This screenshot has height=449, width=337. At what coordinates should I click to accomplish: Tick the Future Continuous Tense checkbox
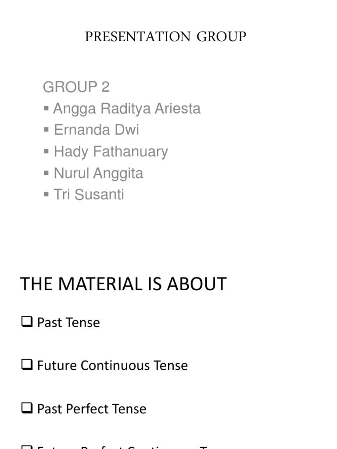pos(27,365)
